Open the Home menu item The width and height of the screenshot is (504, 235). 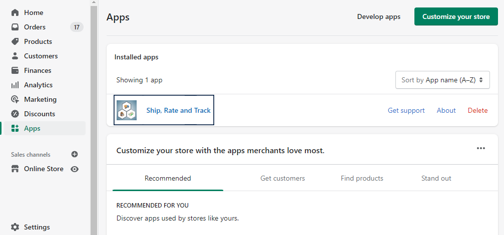click(x=34, y=13)
